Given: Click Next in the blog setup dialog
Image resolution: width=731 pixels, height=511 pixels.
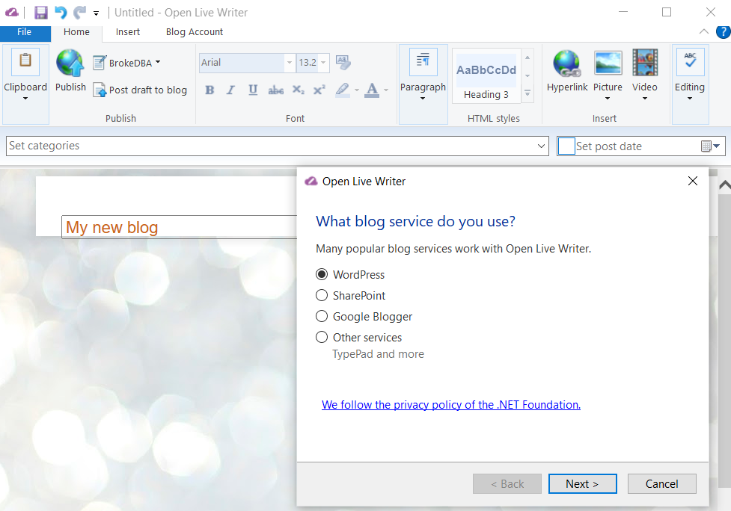Looking at the screenshot, I should (582, 484).
